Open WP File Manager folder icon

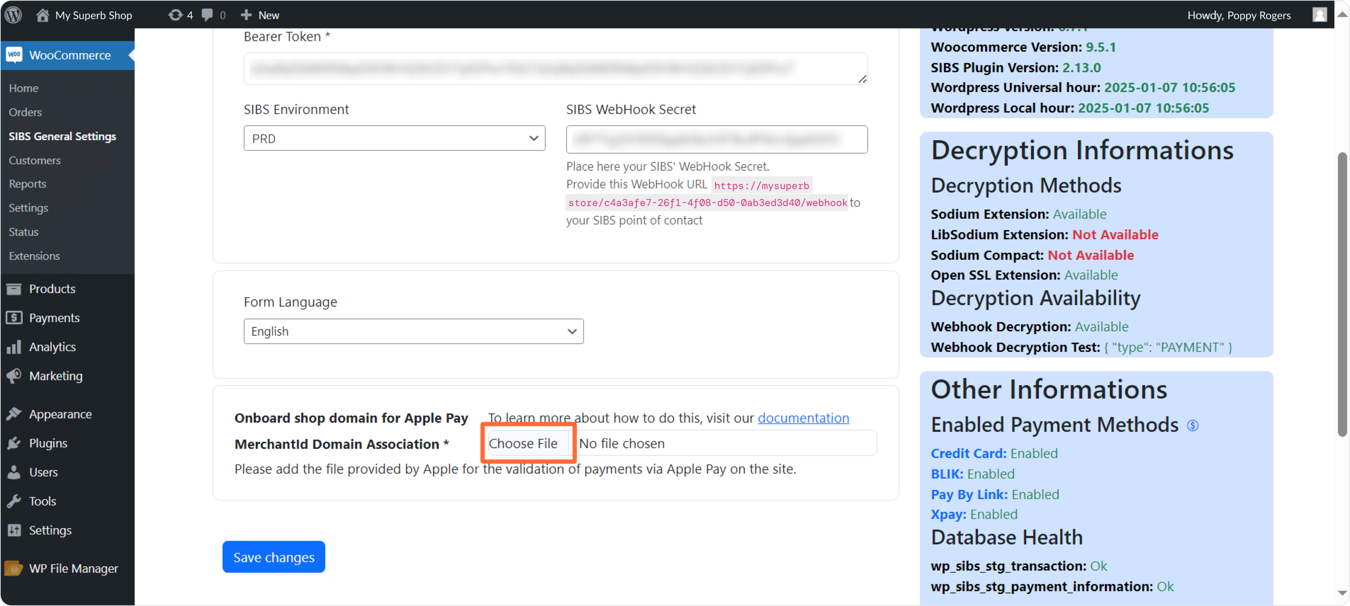pyautogui.click(x=14, y=569)
